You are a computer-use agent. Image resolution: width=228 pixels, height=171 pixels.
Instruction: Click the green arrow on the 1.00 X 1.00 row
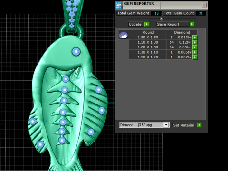[x=195, y=47]
